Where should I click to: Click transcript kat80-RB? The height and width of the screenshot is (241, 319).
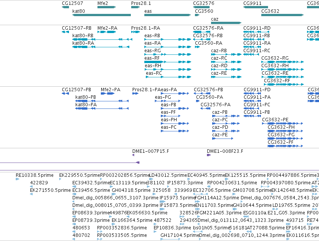click(83, 36)
